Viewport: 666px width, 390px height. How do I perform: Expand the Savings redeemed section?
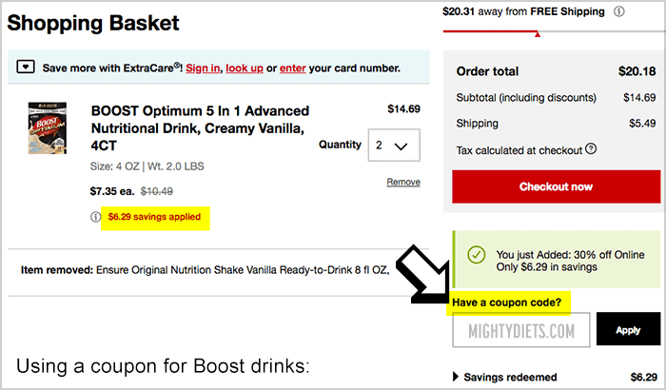[505, 377]
